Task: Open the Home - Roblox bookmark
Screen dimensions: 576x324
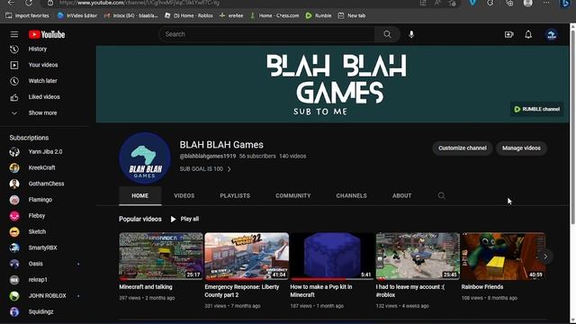Action: 189,16
